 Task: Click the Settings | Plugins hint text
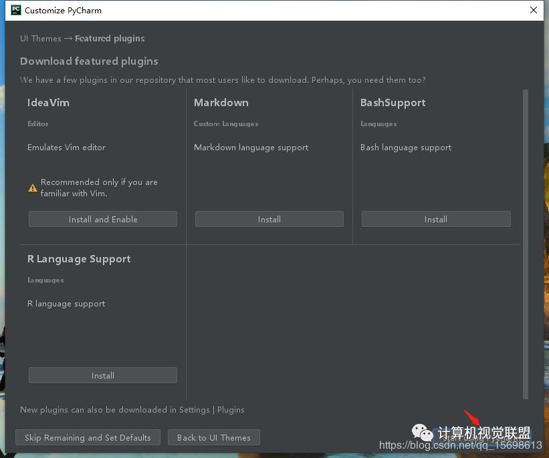[132, 410]
